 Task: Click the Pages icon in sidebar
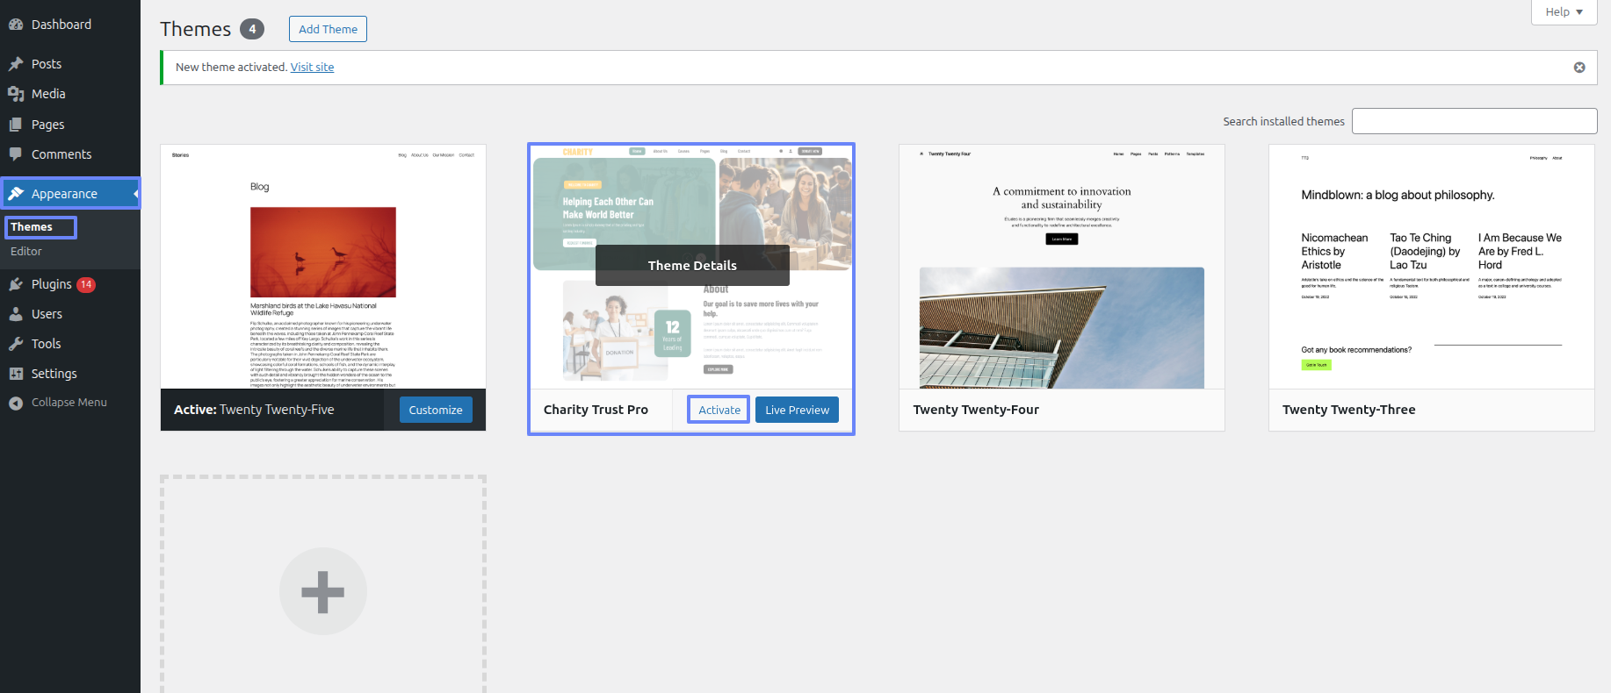click(x=16, y=125)
